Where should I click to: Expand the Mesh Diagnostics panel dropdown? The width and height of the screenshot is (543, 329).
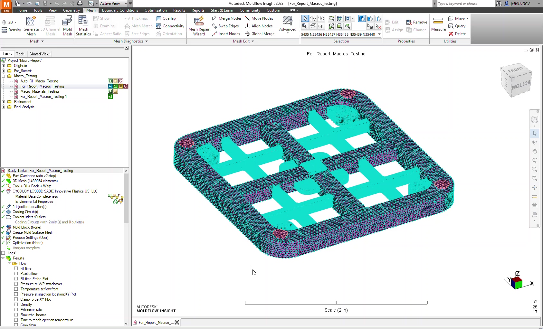147,41
